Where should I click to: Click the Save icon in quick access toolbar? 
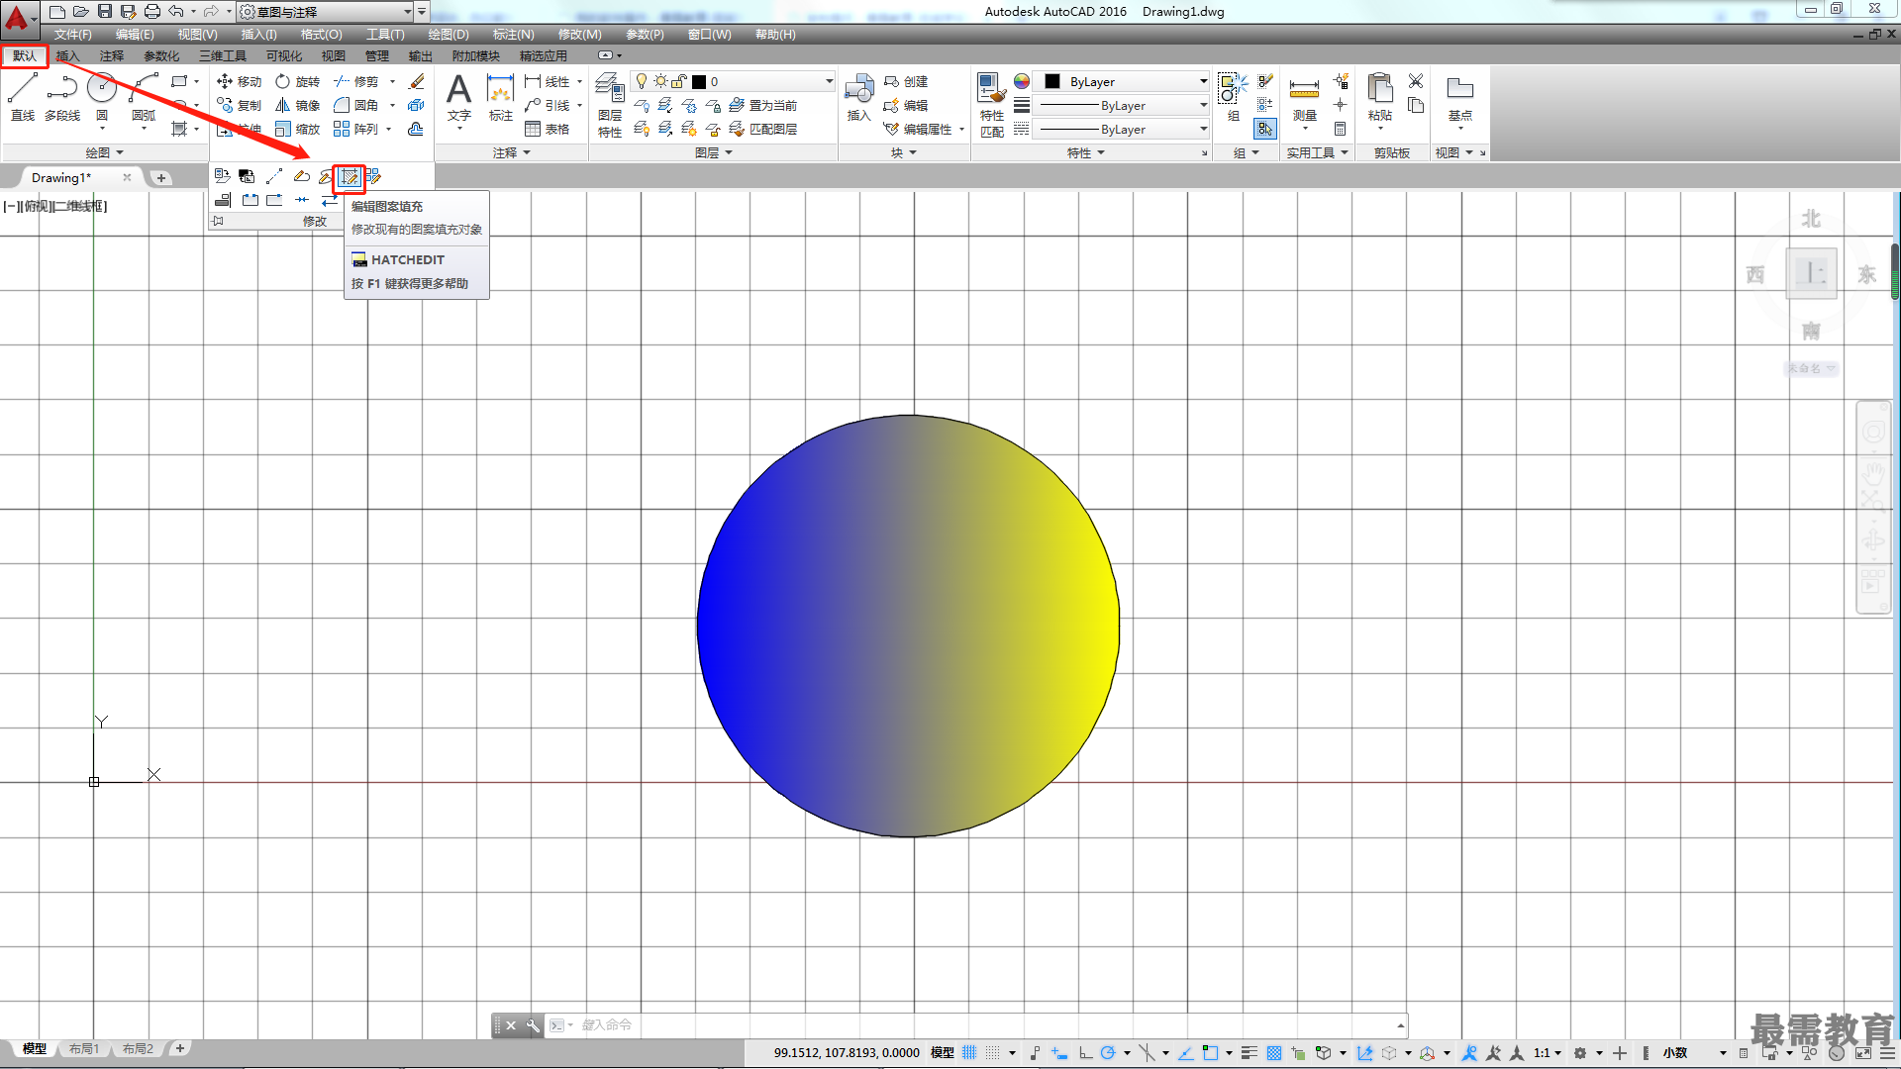[104, 12]
